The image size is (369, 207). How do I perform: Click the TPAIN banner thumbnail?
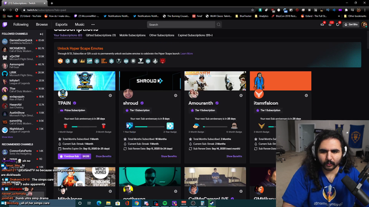pyautogui.click(x=85, y=80)
